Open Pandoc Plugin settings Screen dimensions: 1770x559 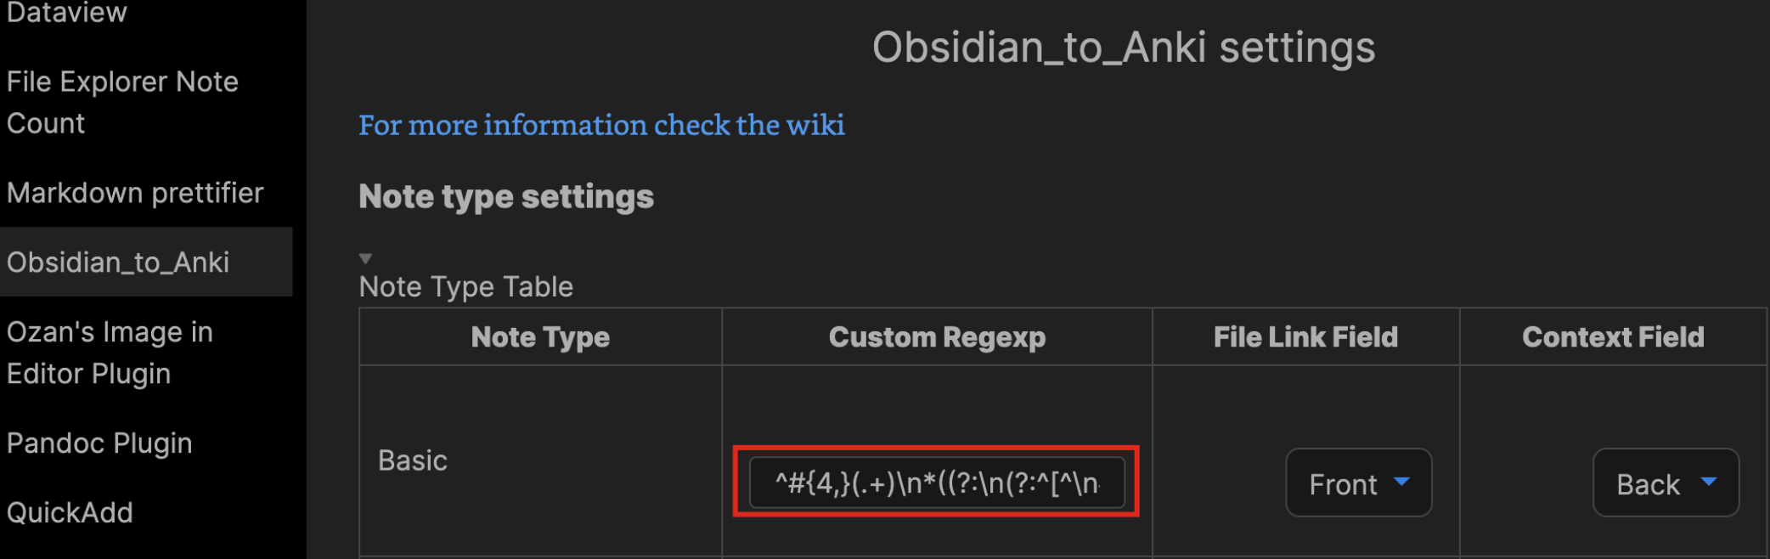pos(99,443)
